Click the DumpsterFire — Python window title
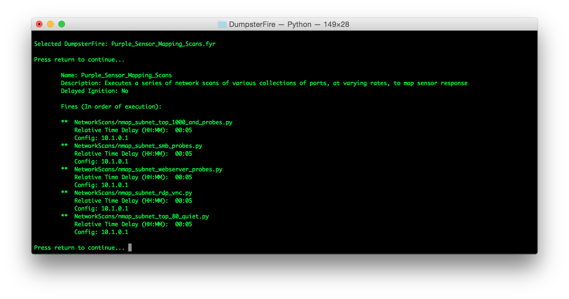This screenshot has height=299, width=569. tap(289, 24)
